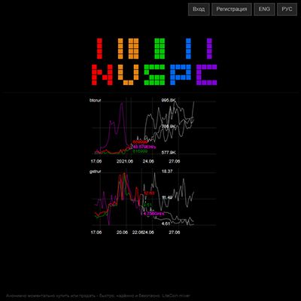The height and width of the screenshot is (301, 301).
Task: Click the gstrur chart title label
Action: pyautogui.click(x=95, y=172)
